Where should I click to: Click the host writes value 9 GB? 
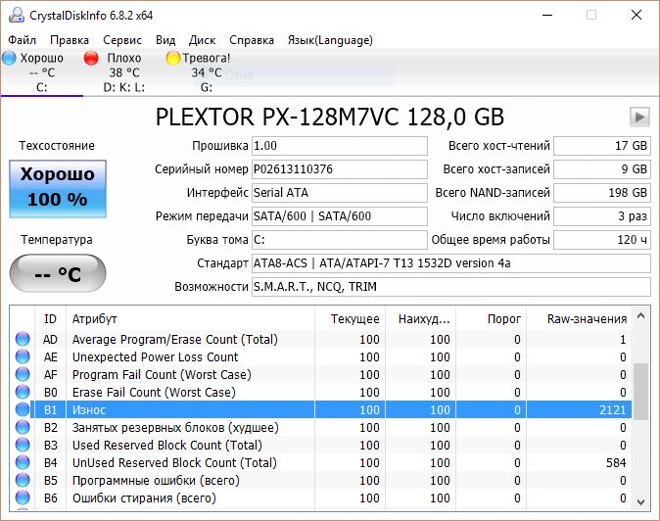coord(602,169)
